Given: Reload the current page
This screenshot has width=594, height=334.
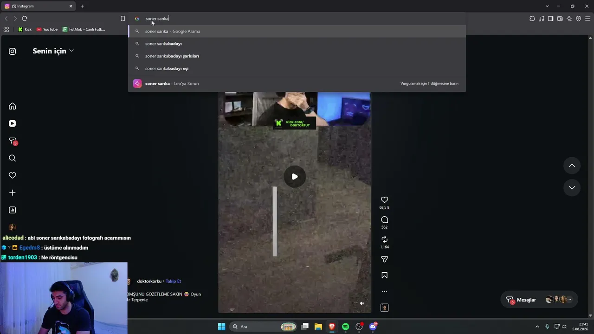Looking at the screenshot, I should tap(25, 19).
